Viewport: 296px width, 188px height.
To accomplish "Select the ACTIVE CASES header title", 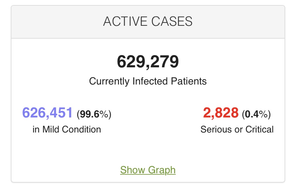I will [148, 21].
